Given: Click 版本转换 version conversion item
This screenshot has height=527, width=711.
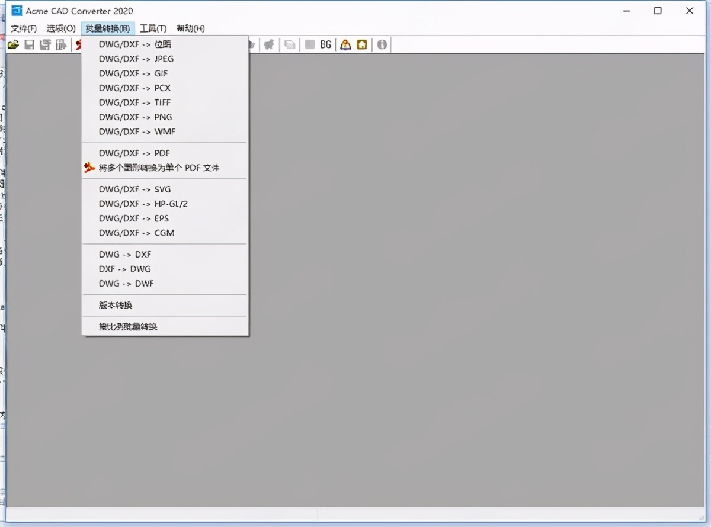Looking at the screenshot, I should click(116, 306).
